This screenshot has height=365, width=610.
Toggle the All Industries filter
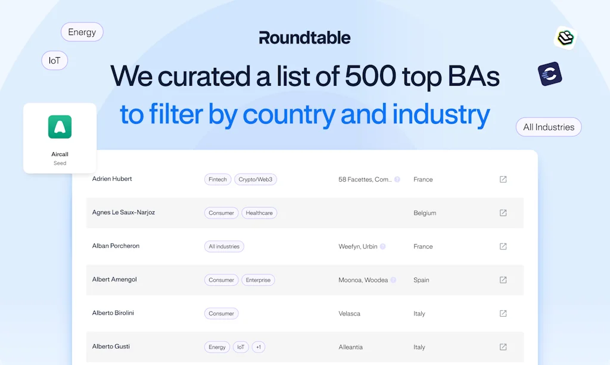[548, 127]
